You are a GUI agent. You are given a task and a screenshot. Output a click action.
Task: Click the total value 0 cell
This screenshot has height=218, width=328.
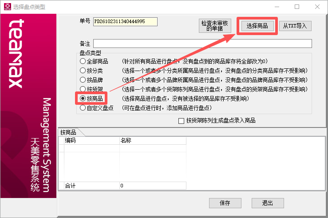153,186
